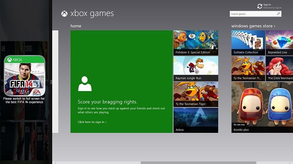Image resolution: width=293 pixels, height=164 pixels.
Task: Click the left scroll arrow on bottom scrollbar
Action: [55, 163]
